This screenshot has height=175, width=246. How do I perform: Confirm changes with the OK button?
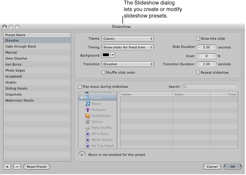(x=232, y=167)
